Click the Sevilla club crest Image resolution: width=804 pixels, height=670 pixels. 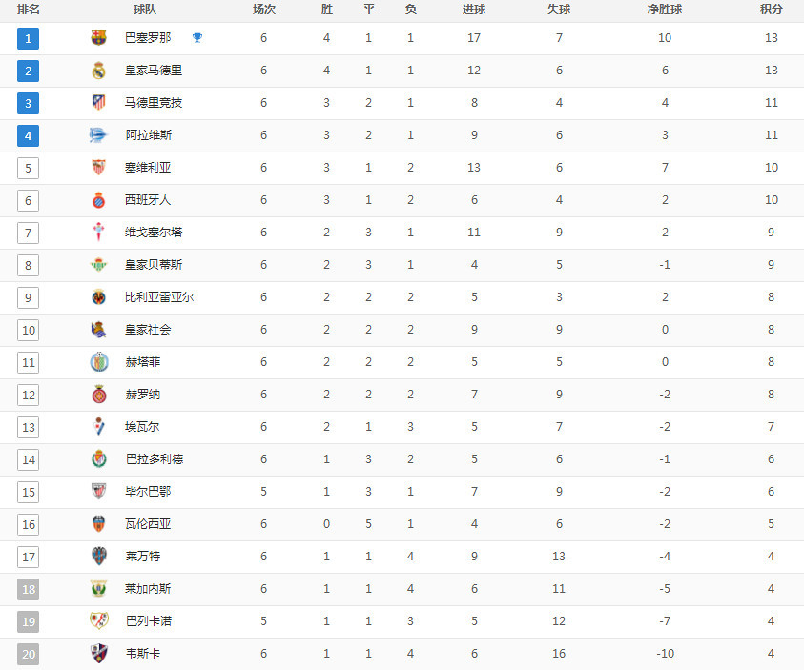98,168
